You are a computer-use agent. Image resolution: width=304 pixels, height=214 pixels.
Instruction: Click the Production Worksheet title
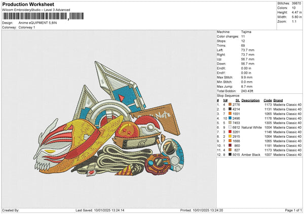pos(28,4)
